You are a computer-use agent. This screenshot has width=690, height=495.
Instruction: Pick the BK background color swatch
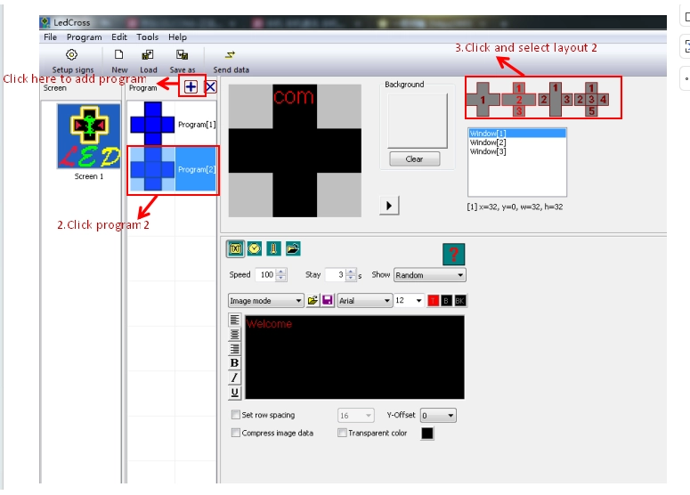point(460,301)
